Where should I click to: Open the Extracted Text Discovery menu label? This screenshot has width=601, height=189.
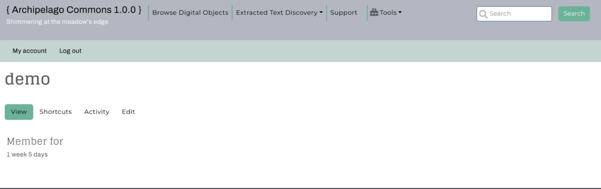(x=276, y=13)
